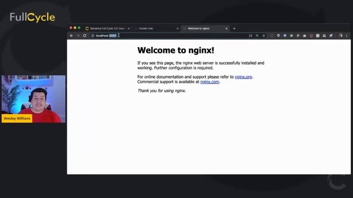Select the Welcome to nginx! tab
353x198 pixels.
(x=205, y=29)
